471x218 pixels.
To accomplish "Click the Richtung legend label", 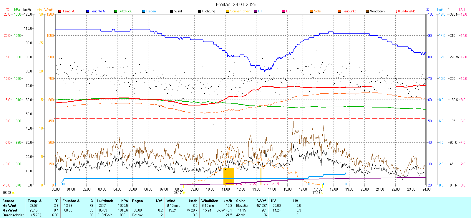I will point(208,11).
